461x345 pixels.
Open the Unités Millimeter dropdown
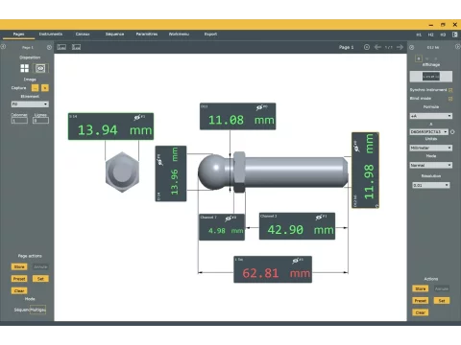point(431,148)
